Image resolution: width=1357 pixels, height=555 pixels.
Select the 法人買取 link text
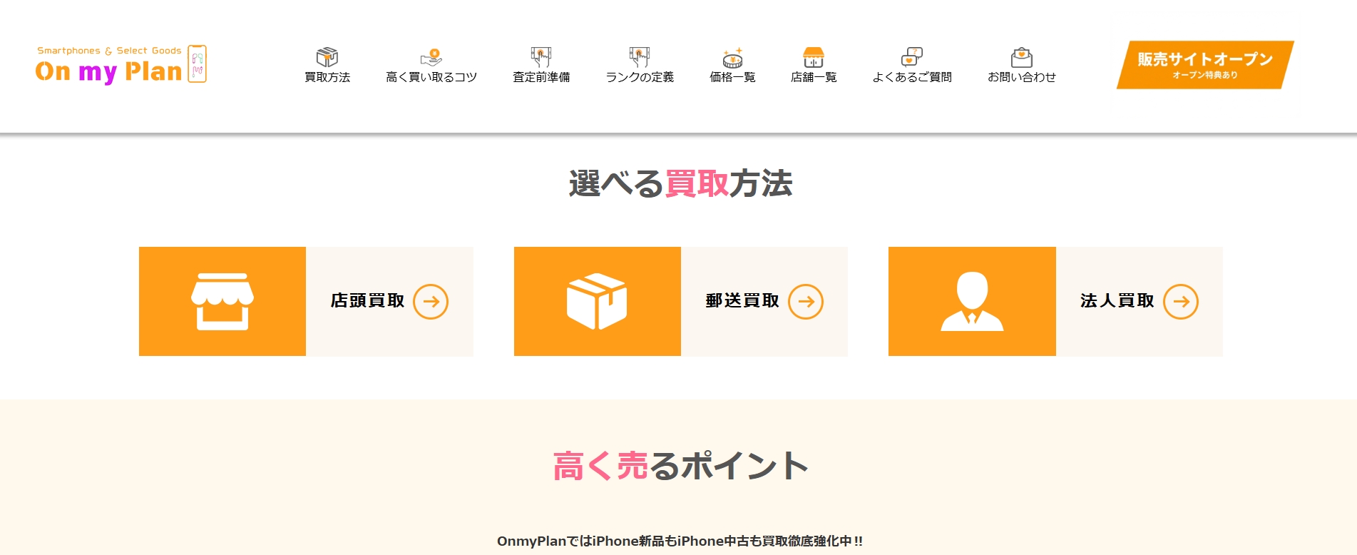(x=1117, y=301)
